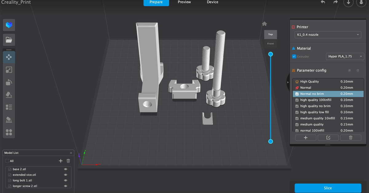This screenshot has width=369, height=193.
Task: Open the printer dropdown showing K1_0.4 nozzle
Action: point(327,35)
